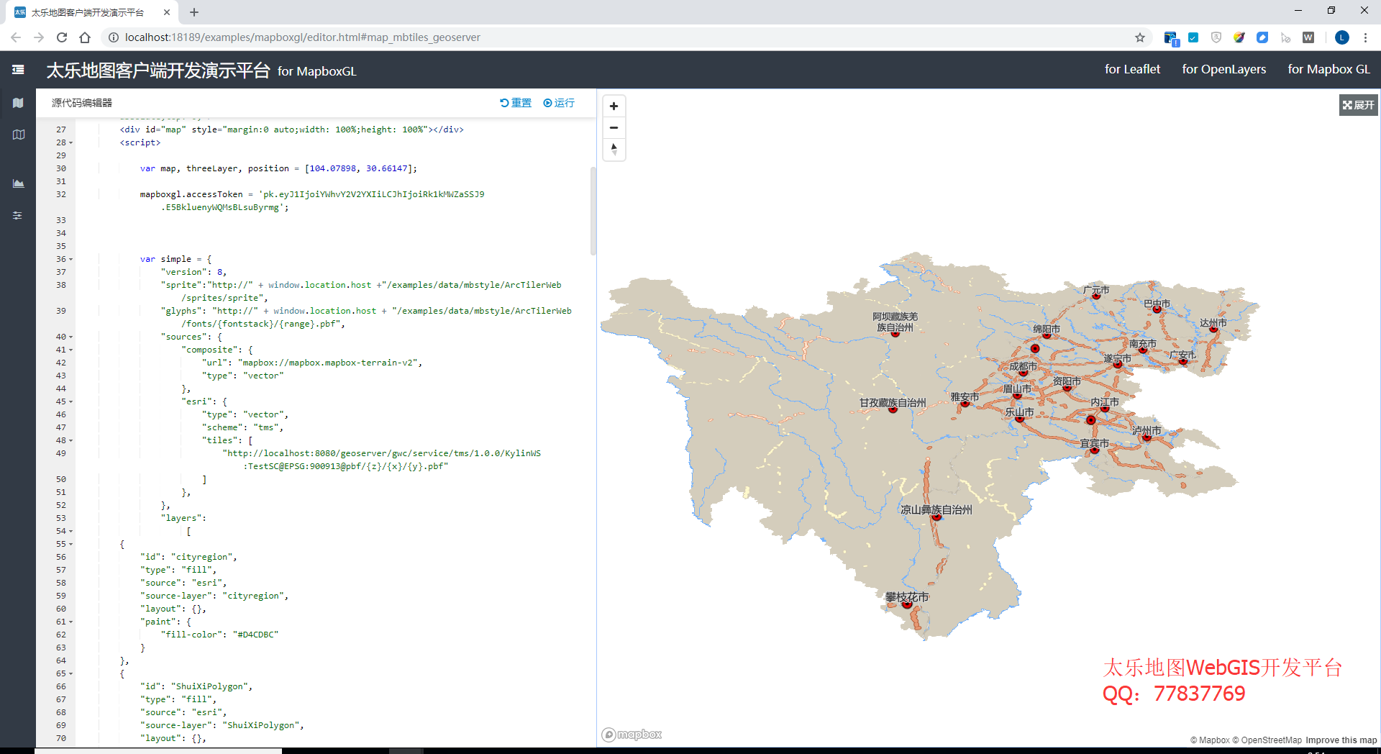Reset map bearing with the compass control
The image size is (1381, 754).
click(614, 149)
